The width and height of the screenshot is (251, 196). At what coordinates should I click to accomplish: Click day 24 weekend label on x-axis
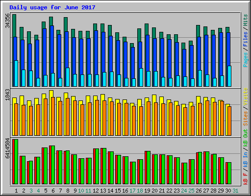coord(184,191)
